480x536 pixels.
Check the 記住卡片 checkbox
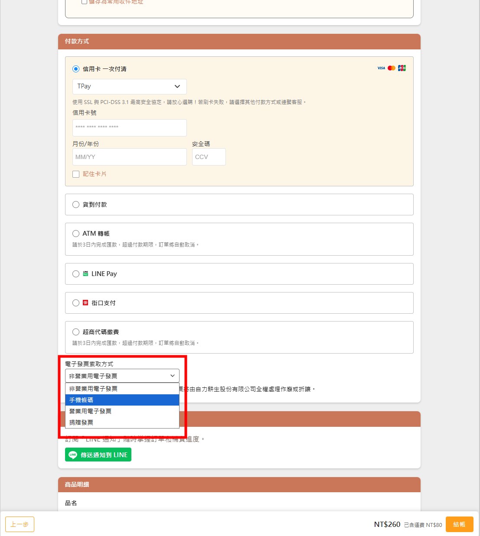pyautogui.click(x=76, y=174)
